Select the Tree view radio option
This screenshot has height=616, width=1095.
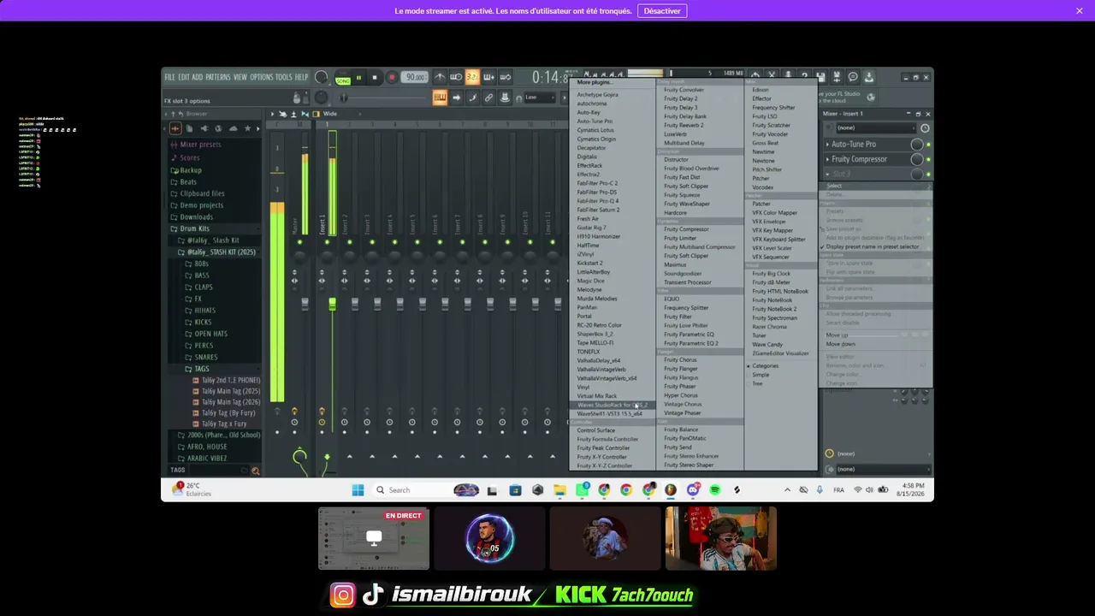pyautogui.click(x=757, y=383)
